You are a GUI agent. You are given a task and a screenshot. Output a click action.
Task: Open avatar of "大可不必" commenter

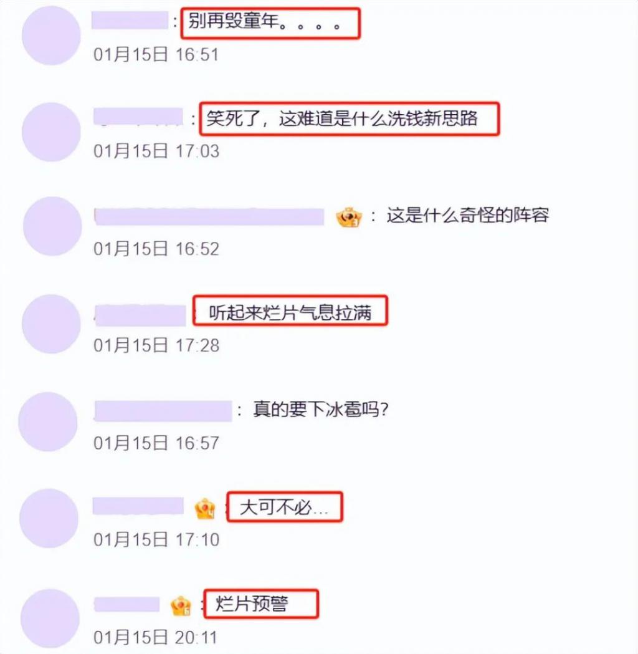[49, 519]
